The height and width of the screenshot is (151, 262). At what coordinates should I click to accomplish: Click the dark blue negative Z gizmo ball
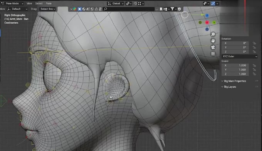[x=207, y=30]
